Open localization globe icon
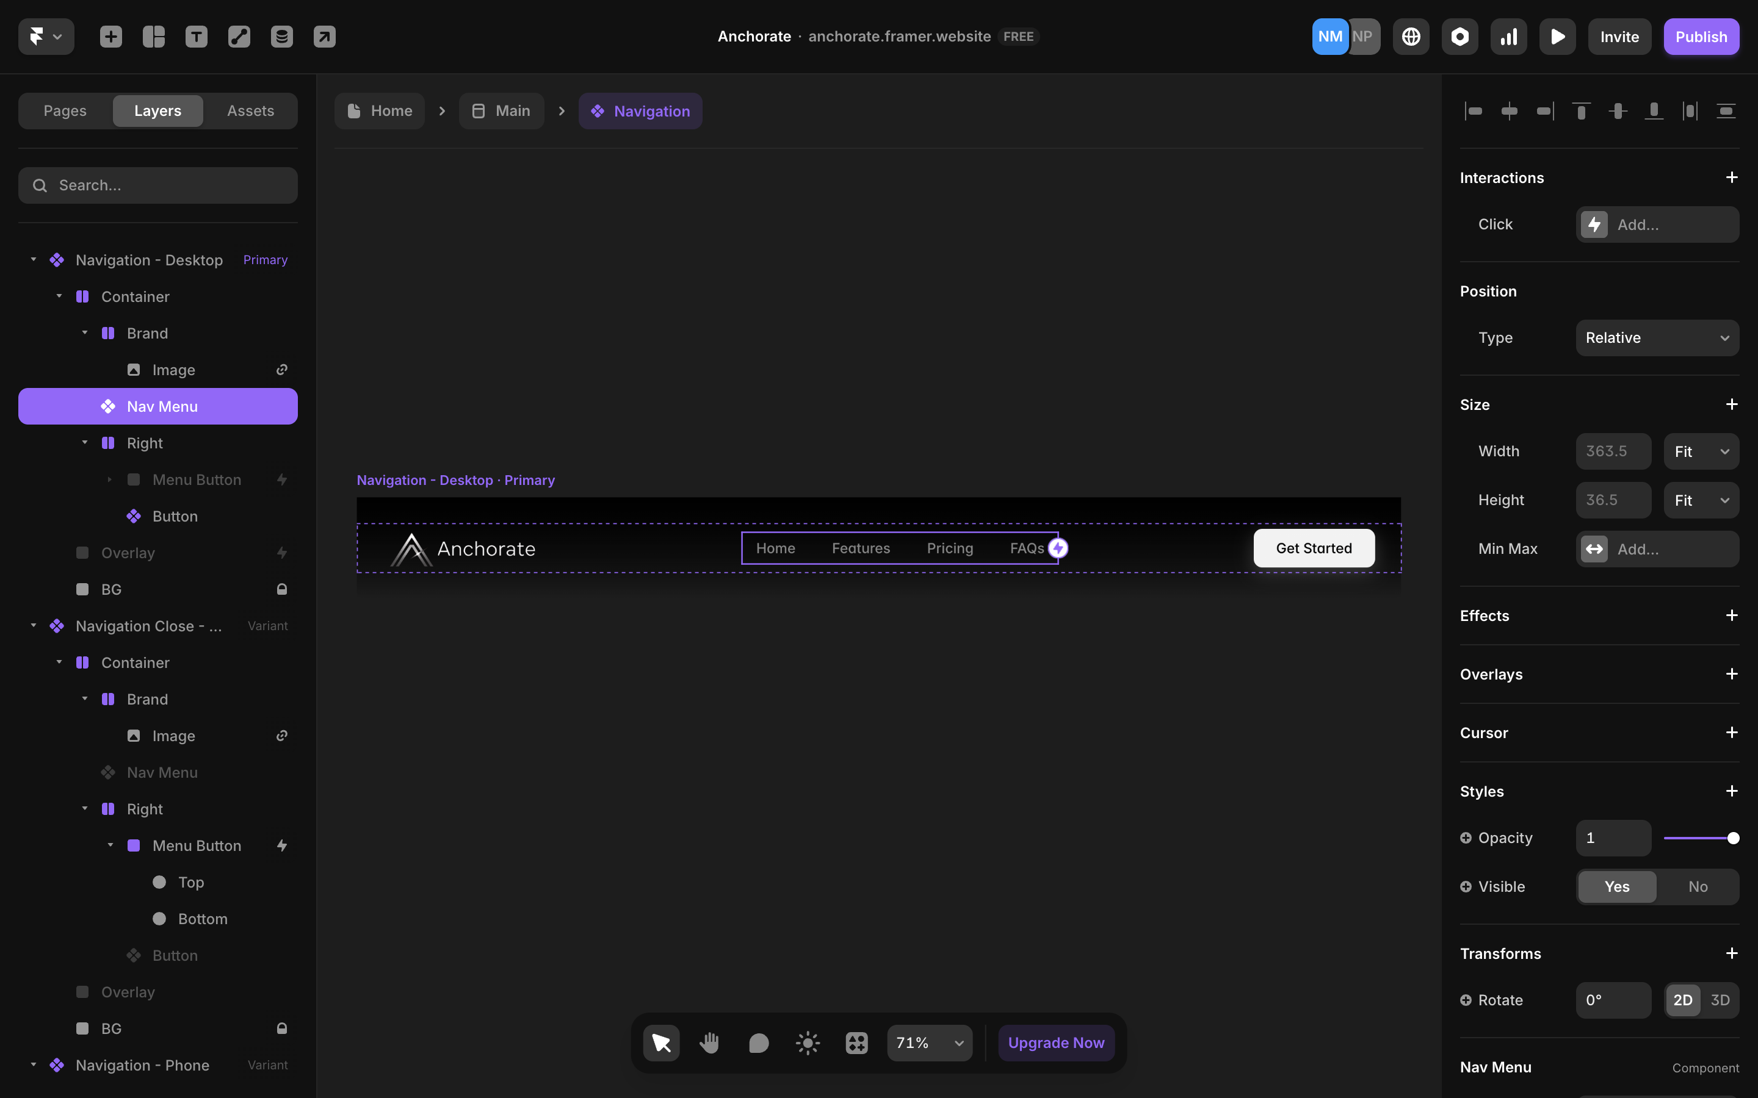 point(1411,37)
